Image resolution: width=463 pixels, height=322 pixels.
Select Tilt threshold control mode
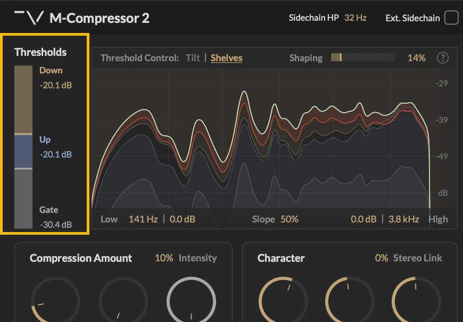[193, 58]
